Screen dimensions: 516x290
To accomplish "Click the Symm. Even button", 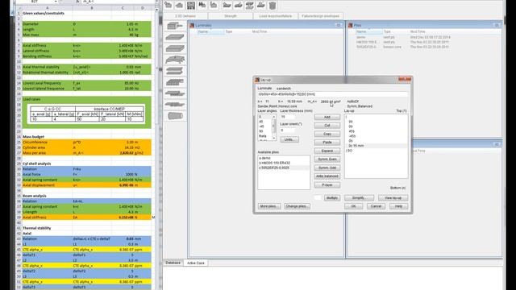I will (327, 159).
